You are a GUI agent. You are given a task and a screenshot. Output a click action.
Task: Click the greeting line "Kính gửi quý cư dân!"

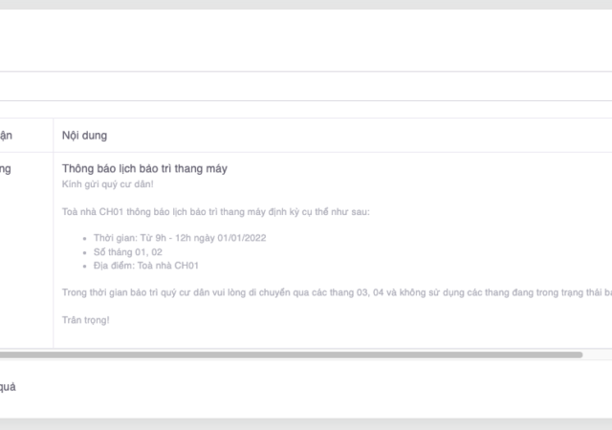(x=107, y=183)
